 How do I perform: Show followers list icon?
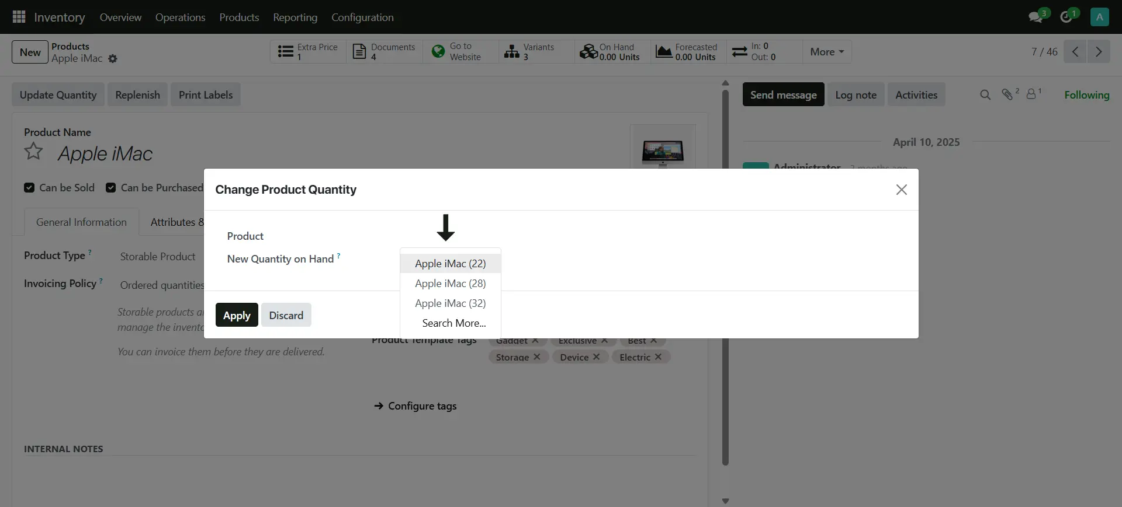(x=1032, y=95)
